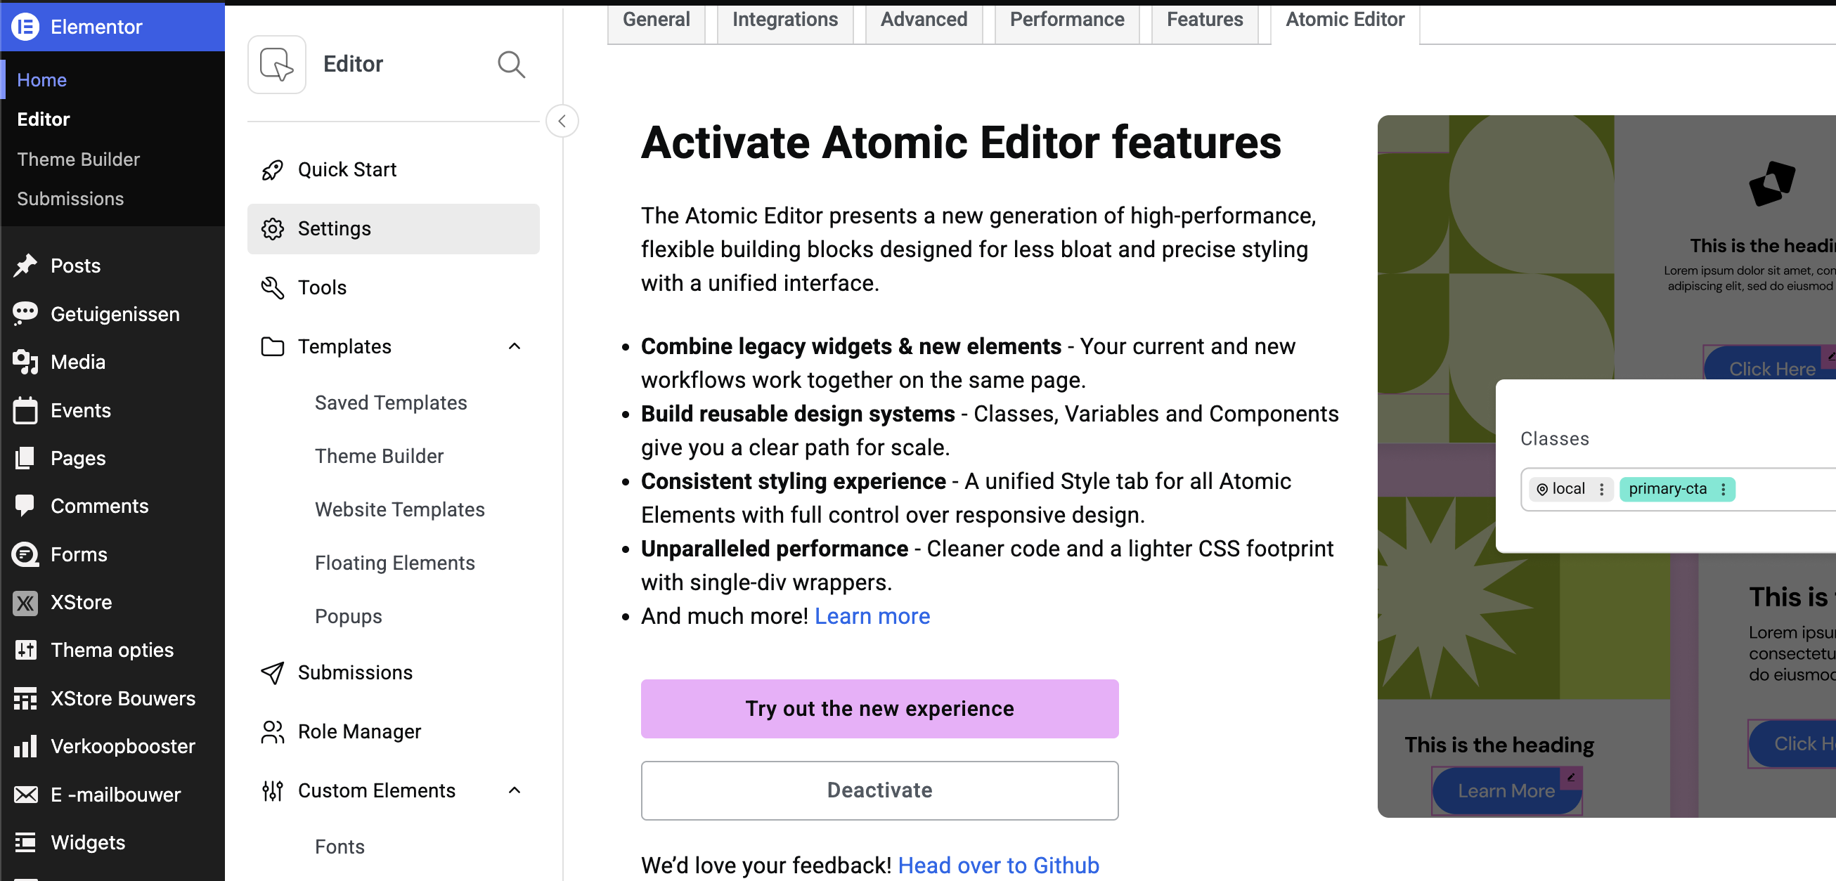Screen dimensions: 1836x881
Task: Click the Media icon
Action: [26, 362]
